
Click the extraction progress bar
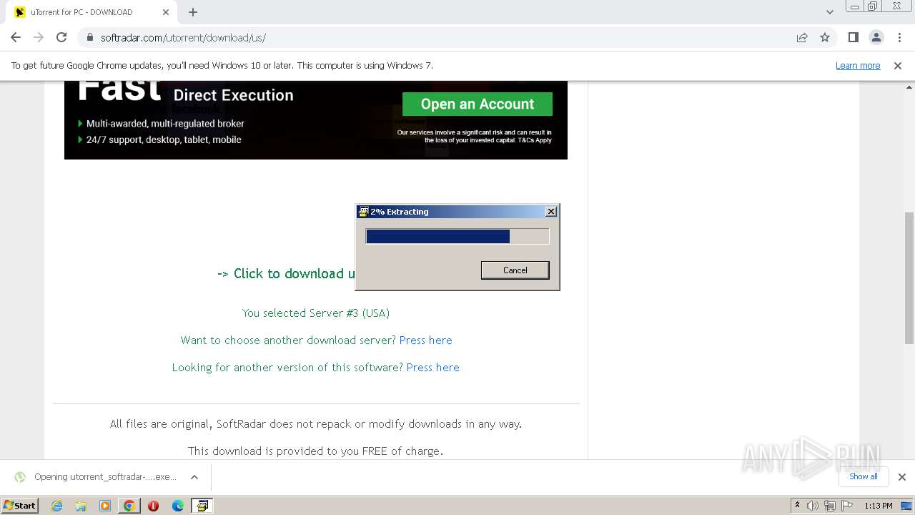click(457, 236)
